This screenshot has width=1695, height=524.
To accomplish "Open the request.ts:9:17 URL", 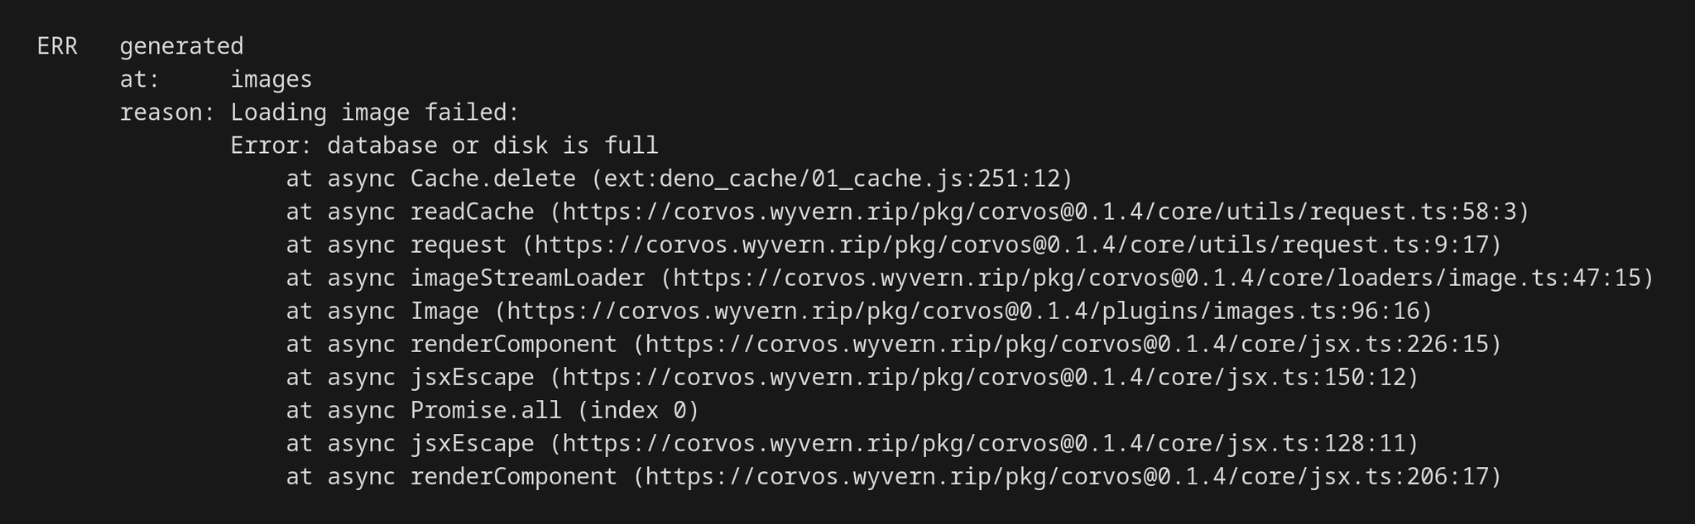I will pos(1011,245).
